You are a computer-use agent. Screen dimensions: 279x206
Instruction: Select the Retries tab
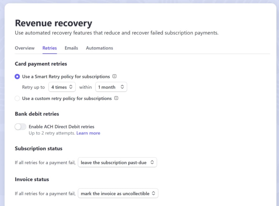coord(49,48)
